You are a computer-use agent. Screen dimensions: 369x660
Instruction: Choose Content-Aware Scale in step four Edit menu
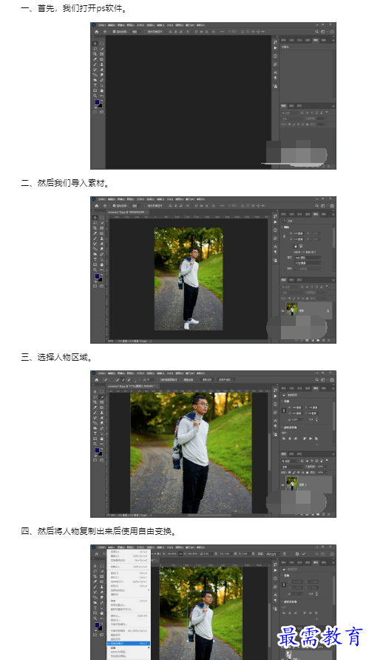[129, 630]
